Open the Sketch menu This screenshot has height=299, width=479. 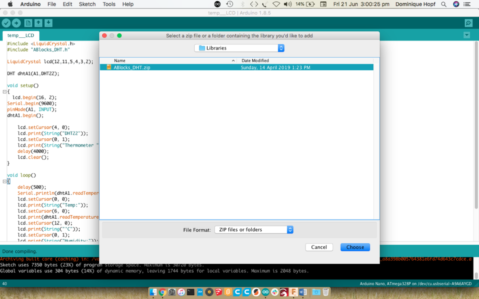pyautogui.click(x=87, y=4)
